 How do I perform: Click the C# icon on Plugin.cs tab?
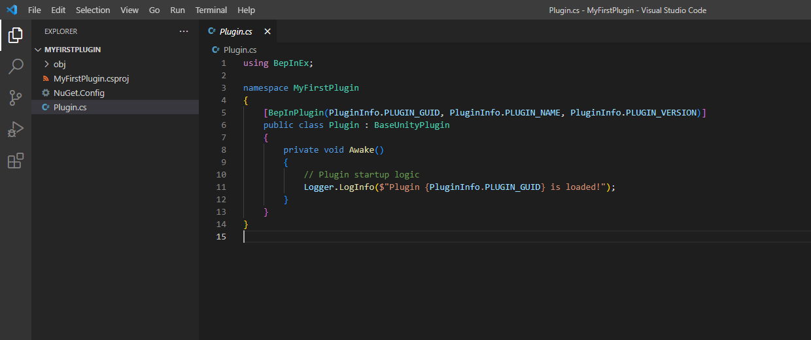(x=212, y=31)
